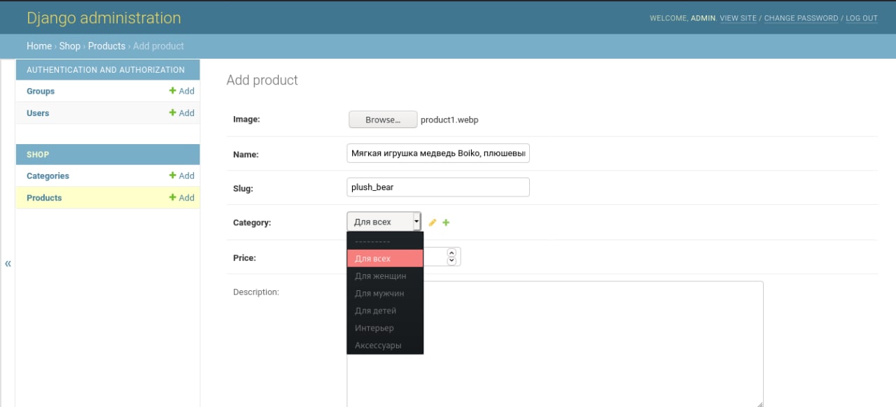The height and width of the screenshot is (407, 896).
Task: Increment the Price value using the up arrow
Action: point(451,253)
